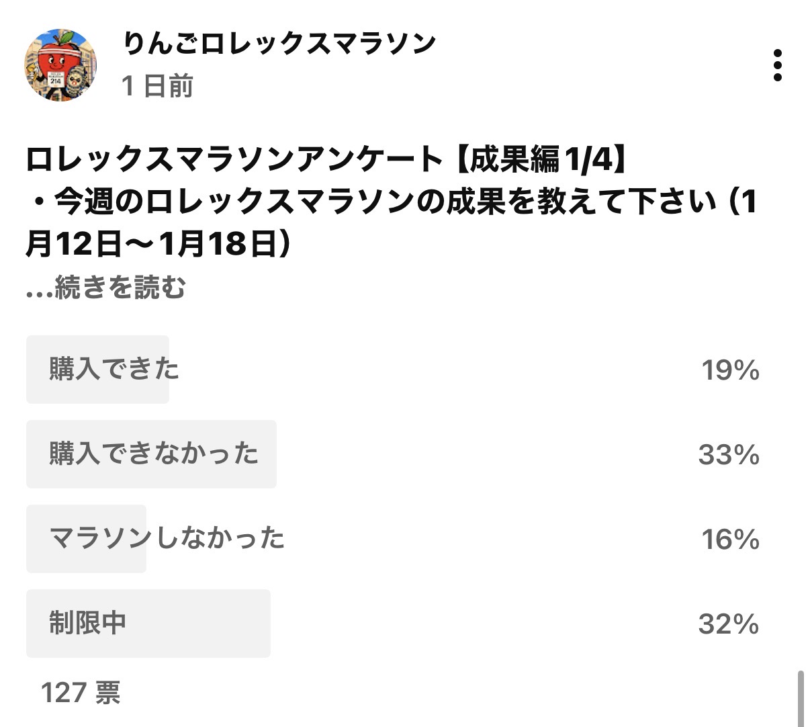Screen dimensions: 810x727
Task: Click the apple mascot channel avatar
Action: click(60, 65)
